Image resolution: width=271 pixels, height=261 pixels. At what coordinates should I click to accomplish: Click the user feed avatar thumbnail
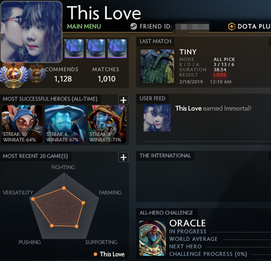[157, 118]
